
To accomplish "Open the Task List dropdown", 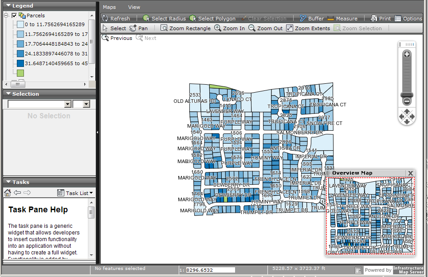I will point(75,193).
